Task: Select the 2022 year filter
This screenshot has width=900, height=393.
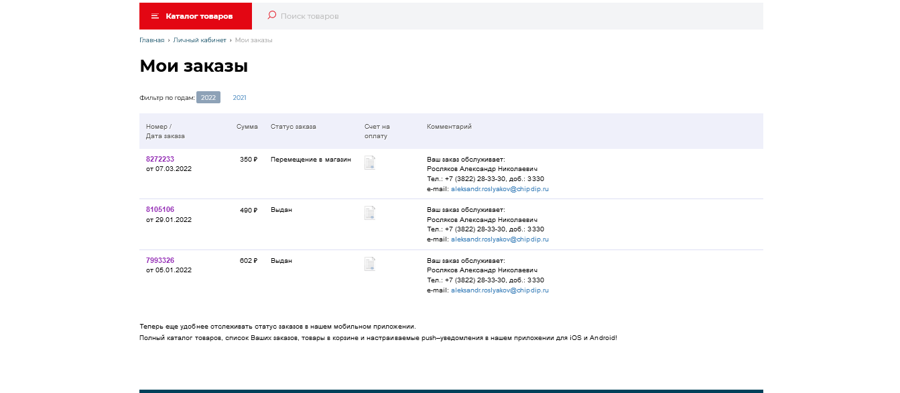Action: [208, 98]
